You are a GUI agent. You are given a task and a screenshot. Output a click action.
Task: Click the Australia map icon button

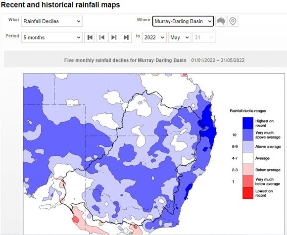point(221,21)
